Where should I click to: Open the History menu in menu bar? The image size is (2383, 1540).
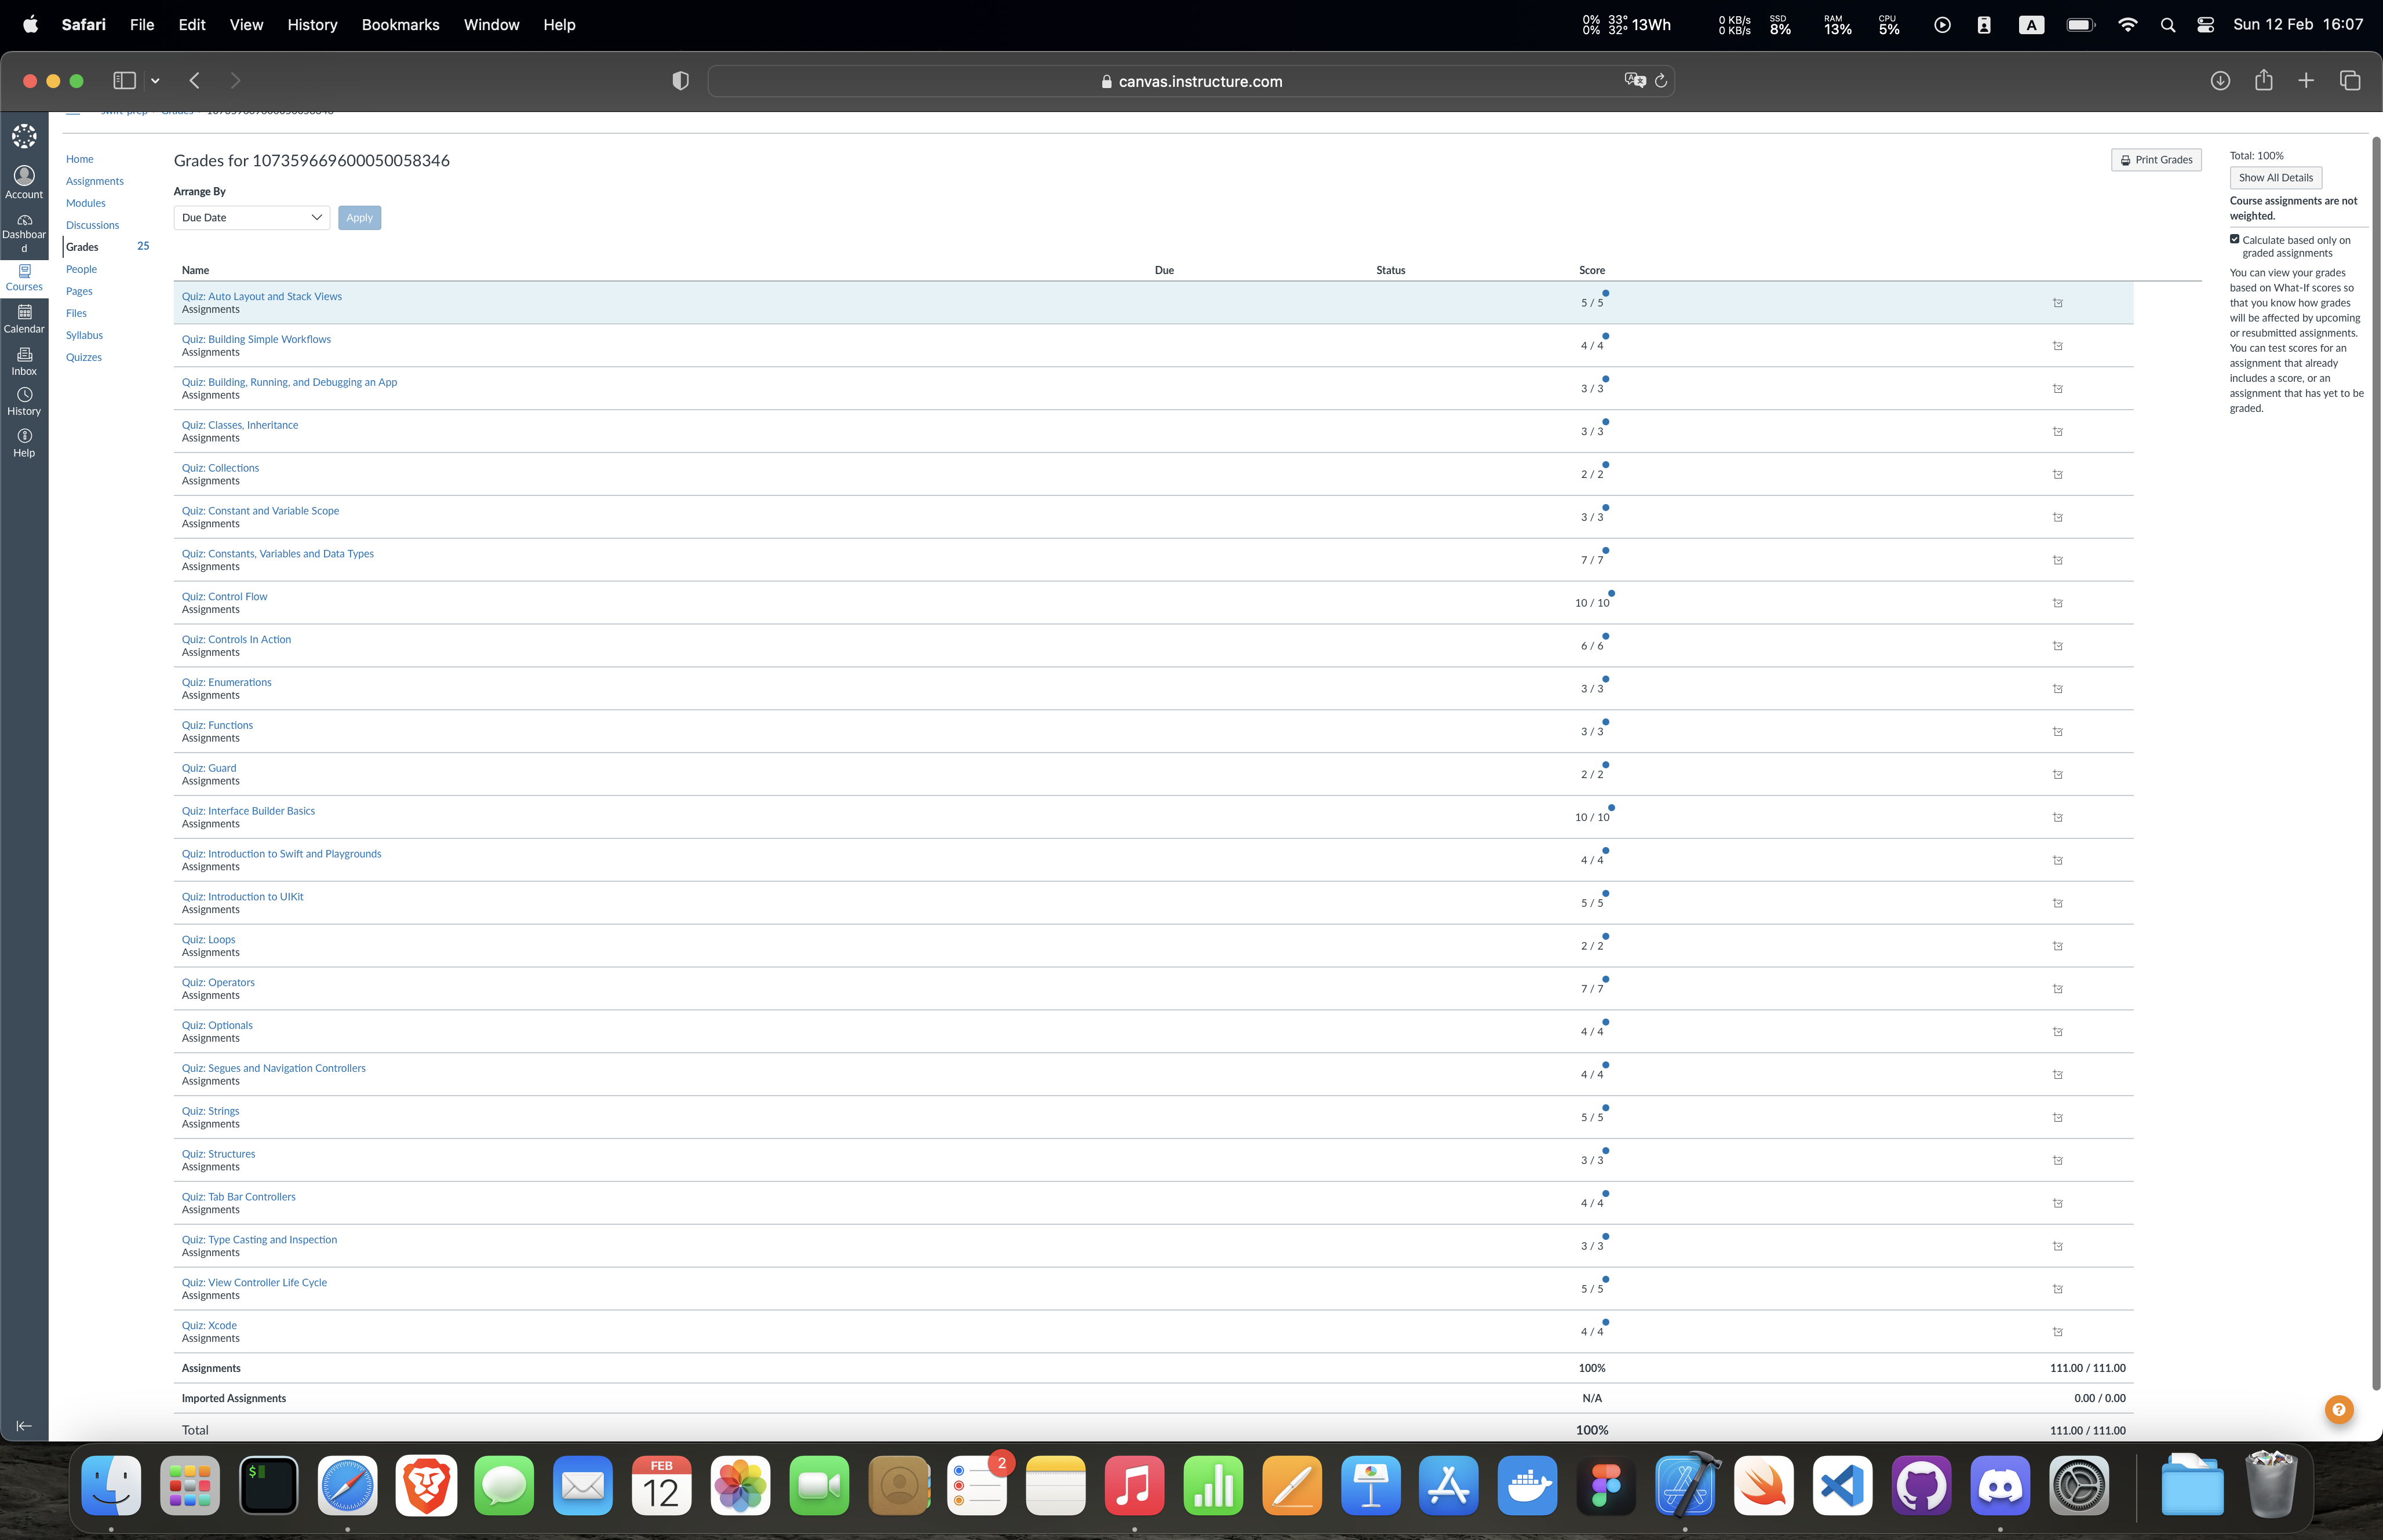pos(312,25)
